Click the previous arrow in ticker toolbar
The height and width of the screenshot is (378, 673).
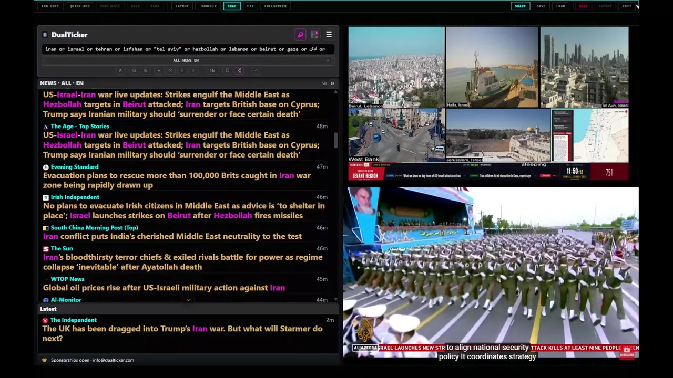(182, 70)
